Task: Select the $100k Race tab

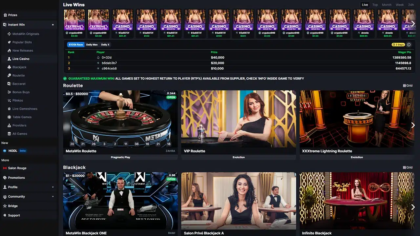Action: 76,45
